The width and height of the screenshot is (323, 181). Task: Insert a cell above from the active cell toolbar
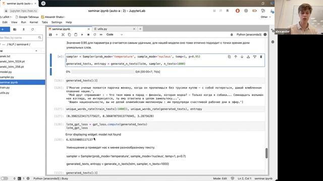248,57
